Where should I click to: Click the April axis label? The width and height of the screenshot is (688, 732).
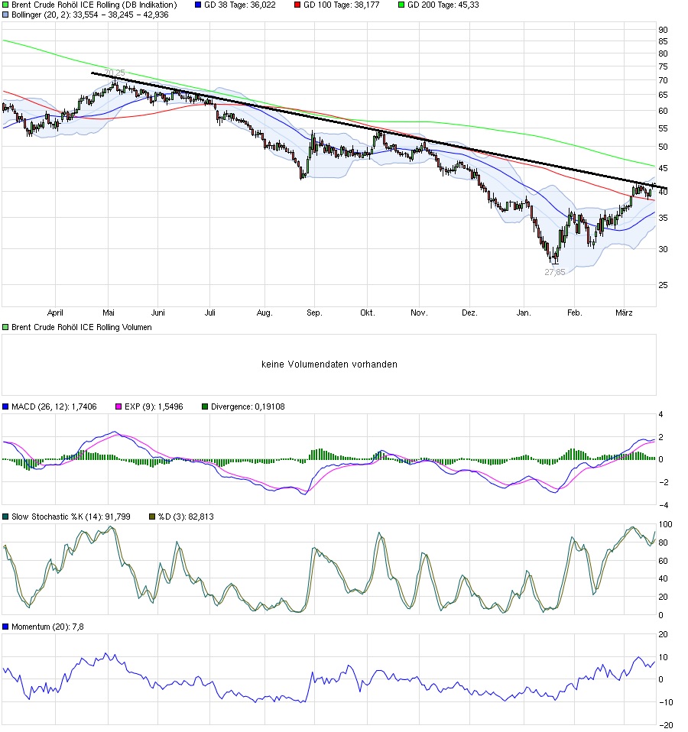tap(54, 312)
